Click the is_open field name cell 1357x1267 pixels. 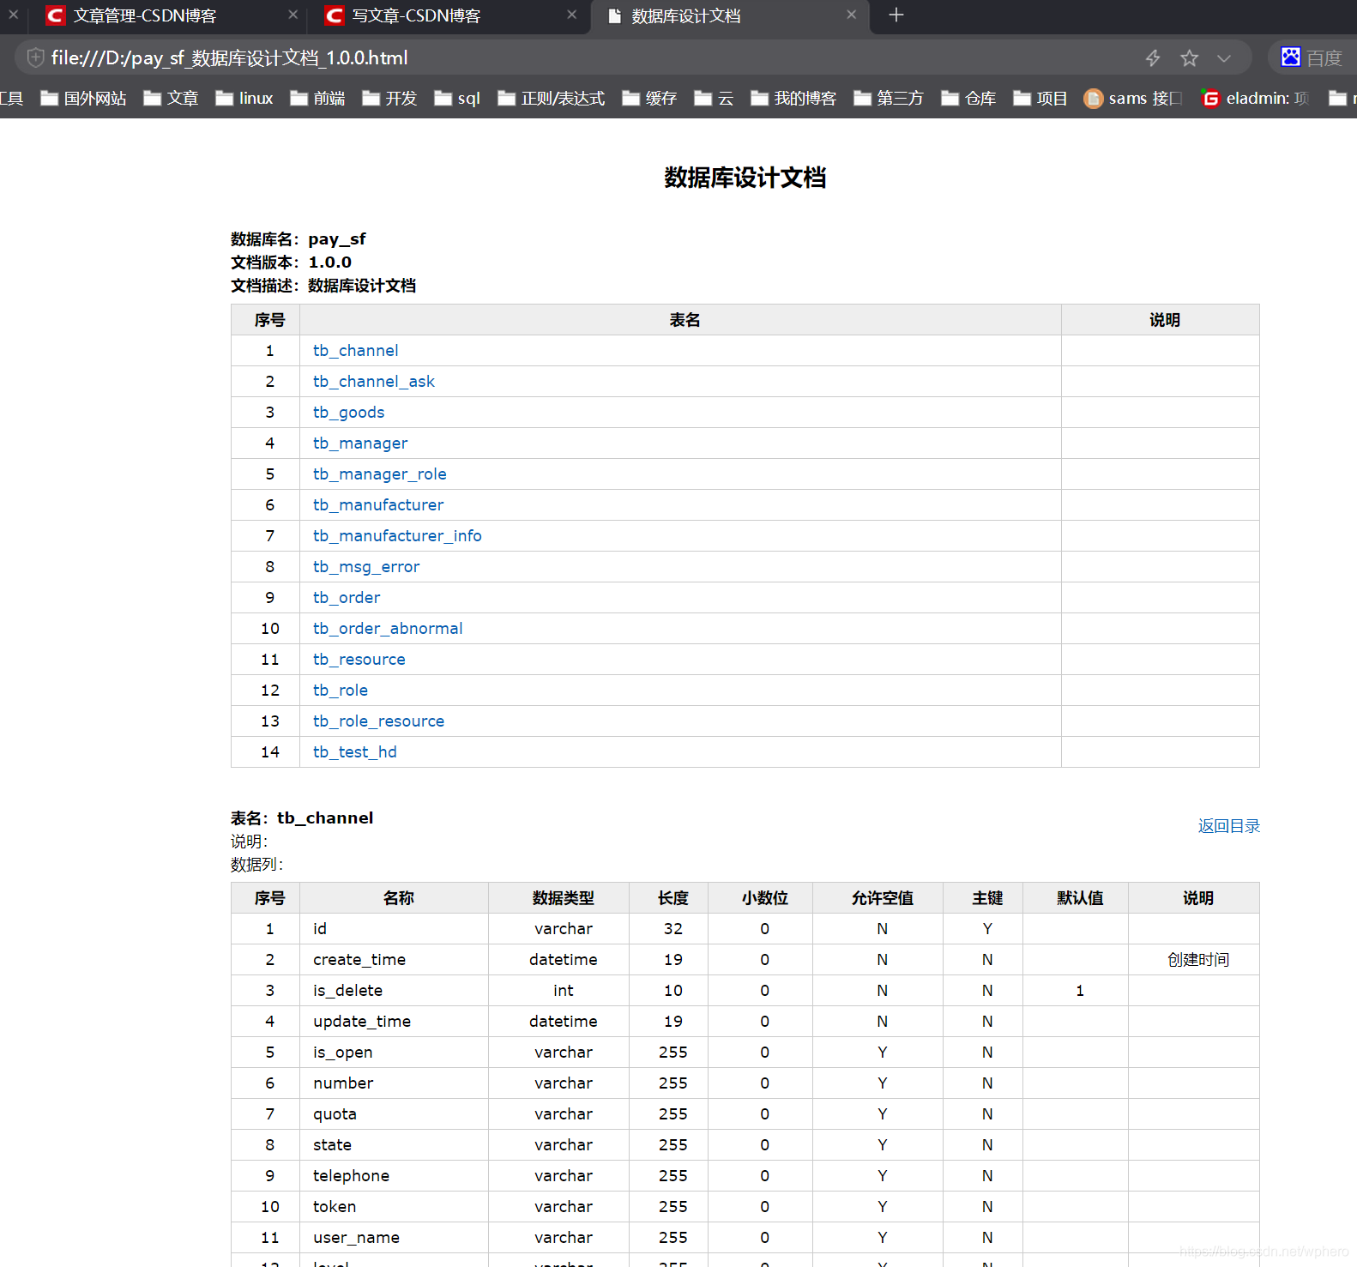[x=394, y=1053]
